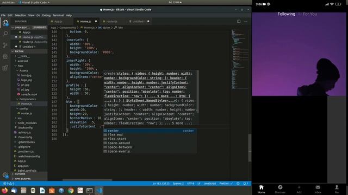Open the Visual Studio Code app menu in top bar

point(34,2)
